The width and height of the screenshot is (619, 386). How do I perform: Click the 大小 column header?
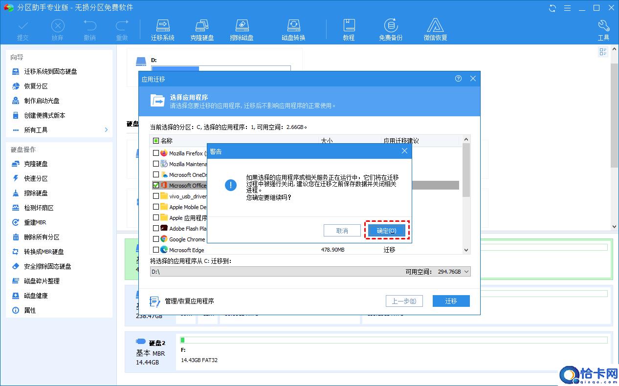pyautogui.click(x=326, y=141)
